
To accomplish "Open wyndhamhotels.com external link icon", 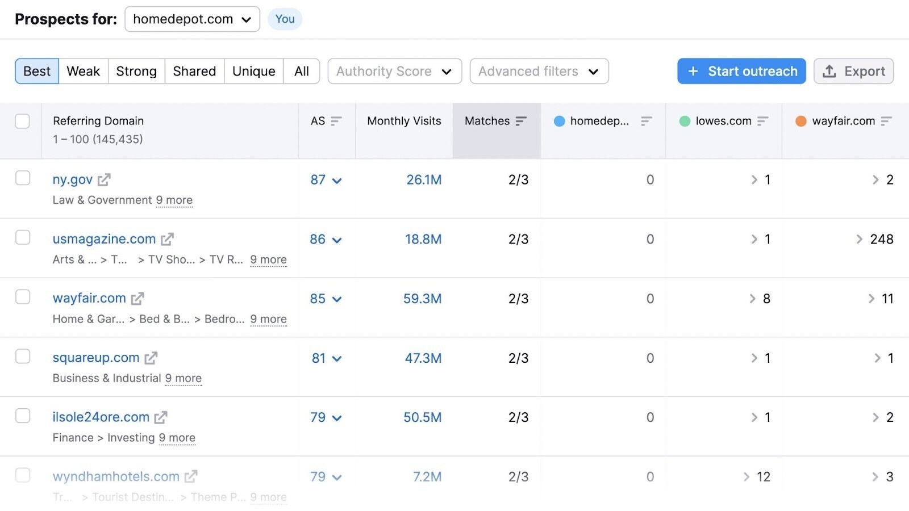I will click(191, 477).
